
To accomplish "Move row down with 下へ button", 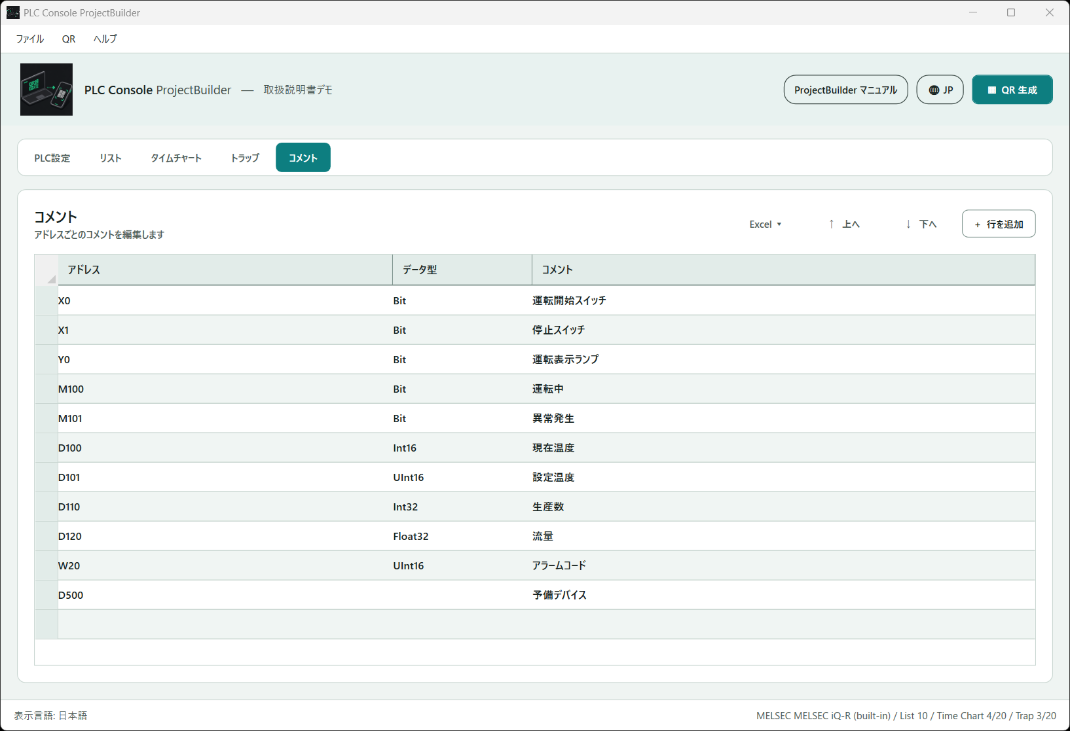I will (921, 224).
